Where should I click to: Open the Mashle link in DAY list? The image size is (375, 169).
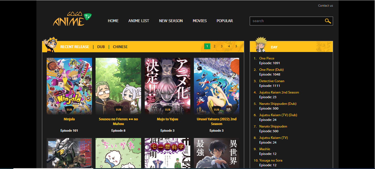(265, 149)
